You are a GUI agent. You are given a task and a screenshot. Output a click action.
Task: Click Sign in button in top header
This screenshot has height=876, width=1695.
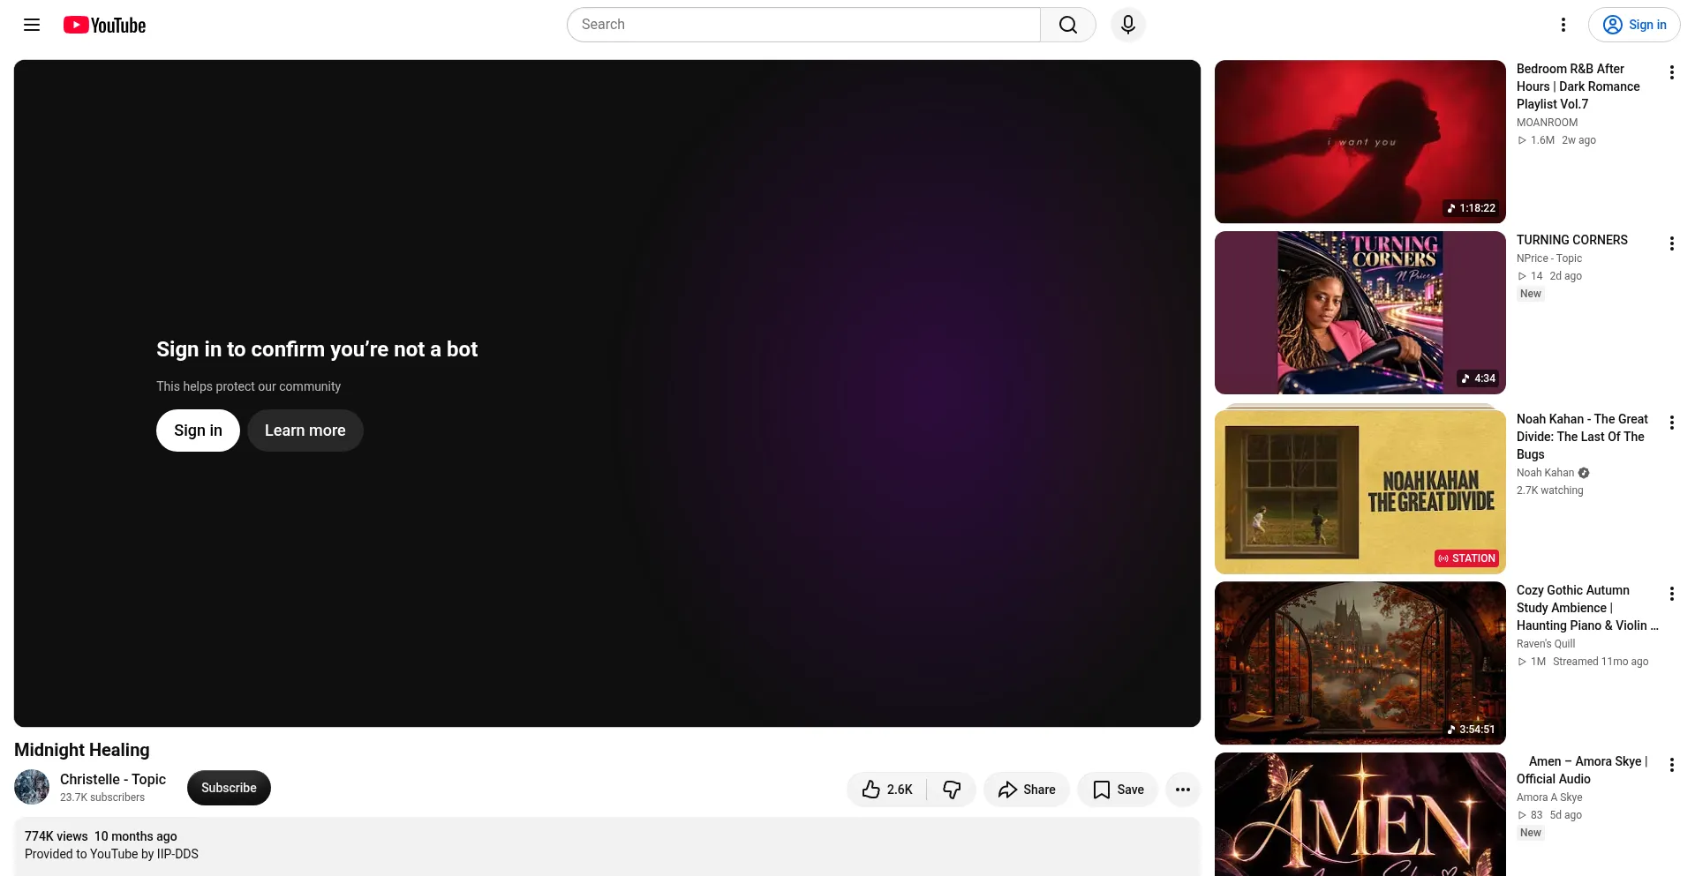point(1634,25)
